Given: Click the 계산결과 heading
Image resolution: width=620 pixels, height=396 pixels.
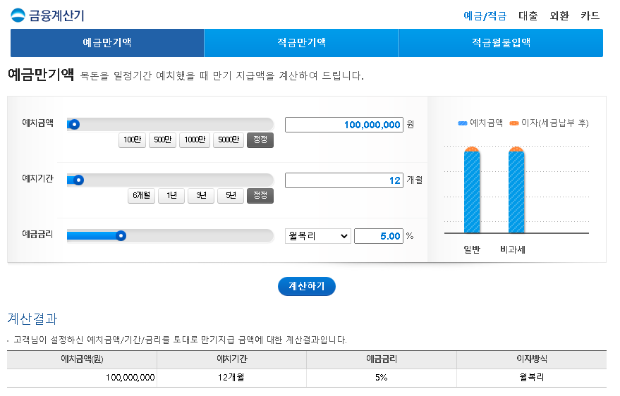Looking at the screenshot, I should (x=32, y=318).
